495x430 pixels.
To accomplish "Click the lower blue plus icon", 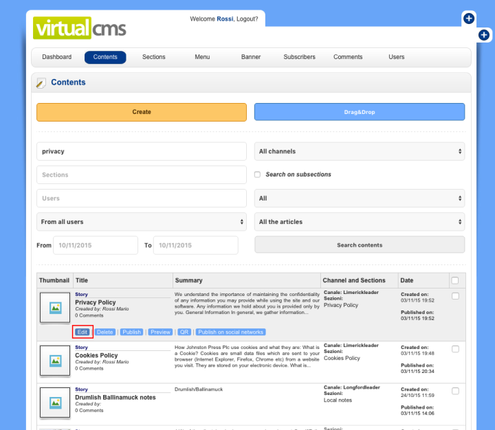I will point(483,34).
